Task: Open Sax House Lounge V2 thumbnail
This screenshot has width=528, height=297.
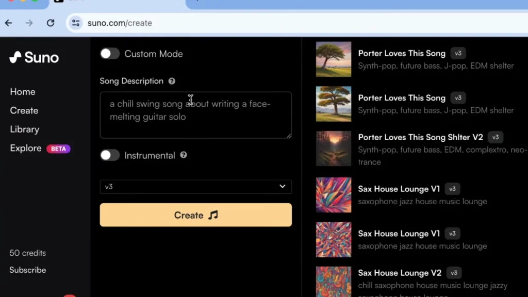Action: click(334, 282)
